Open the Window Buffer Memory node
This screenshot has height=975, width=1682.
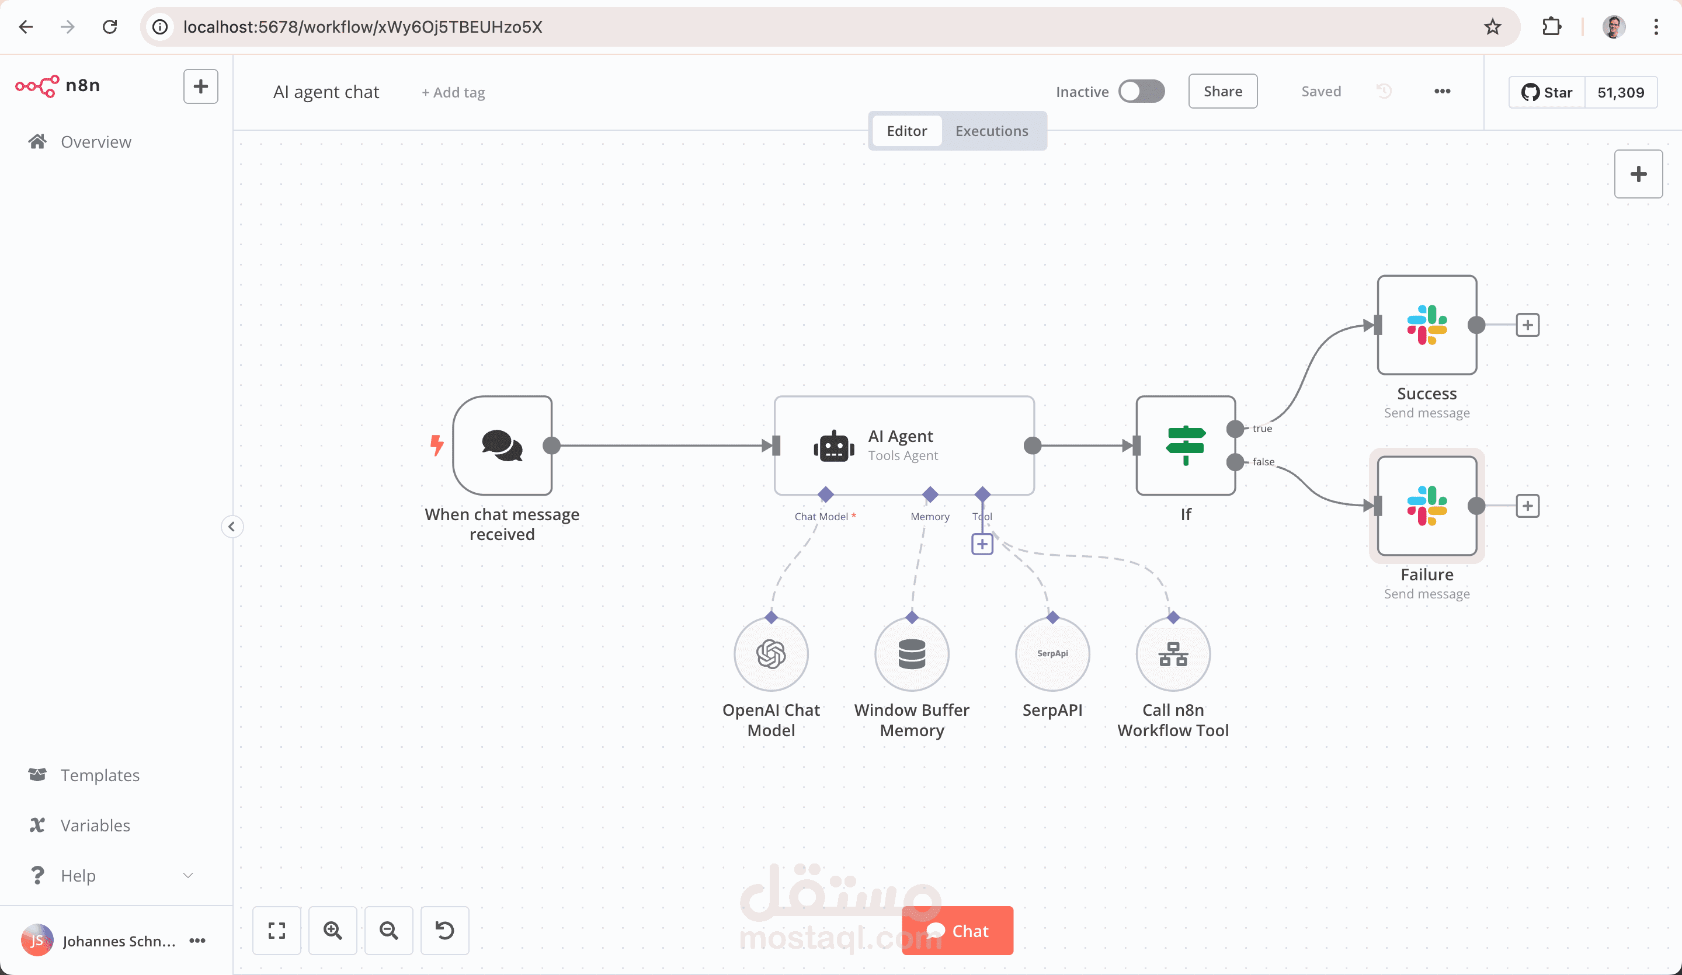click(912, 654)
